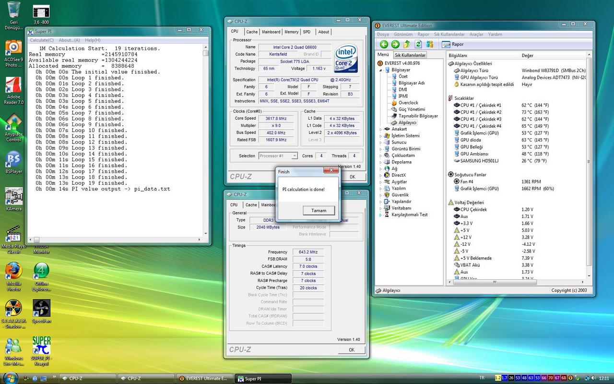The image size is (614, 384).
Task: Open the Calculate(C) menu in Super PI
Action: pos(42,40)
